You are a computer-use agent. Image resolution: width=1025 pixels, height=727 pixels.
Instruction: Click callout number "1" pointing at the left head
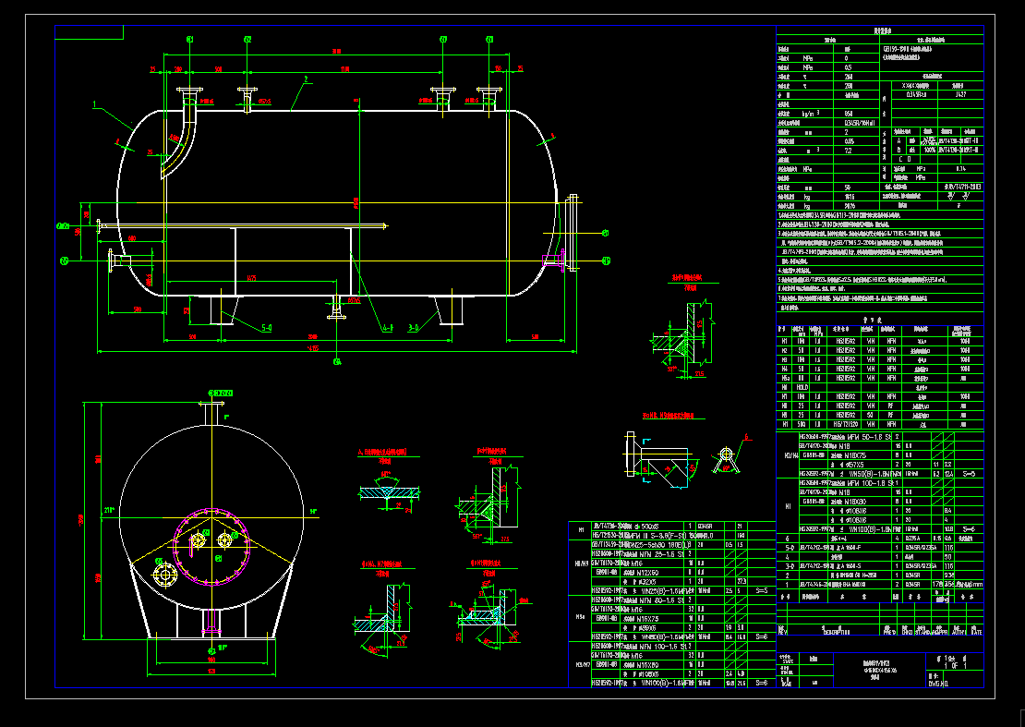pyautogui.click(x=94, y=104)
